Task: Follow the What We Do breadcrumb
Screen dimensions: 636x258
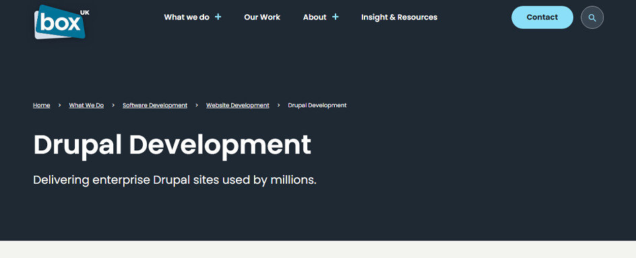Action: pos(86,105)
